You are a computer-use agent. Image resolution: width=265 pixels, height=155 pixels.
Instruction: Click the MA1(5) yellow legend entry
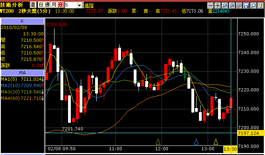[22, 79]
